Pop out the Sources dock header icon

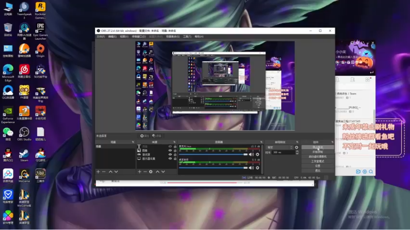click(x=174, y=142)
